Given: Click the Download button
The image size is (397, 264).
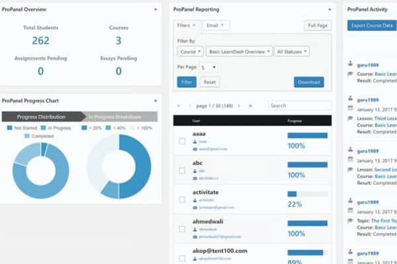Looking at the screenshot, I should click(x=308, y=82).
